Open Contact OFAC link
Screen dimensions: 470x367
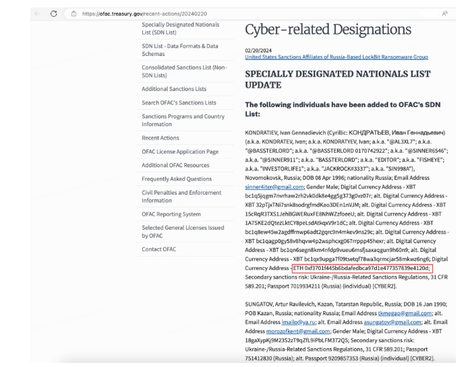[159, 249]
